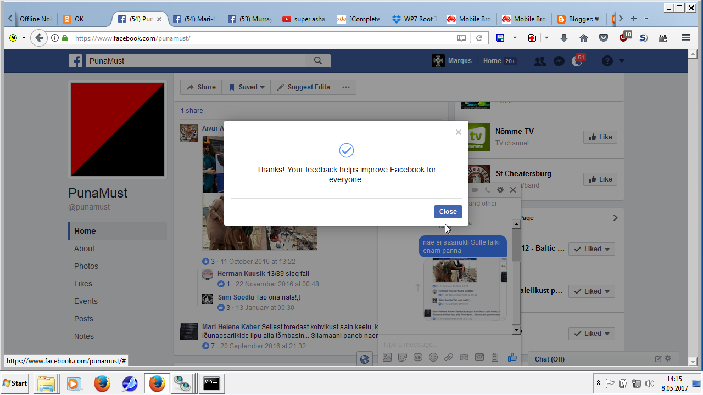
Task: Select Home in page sidebar
Action: click(118, 231)
